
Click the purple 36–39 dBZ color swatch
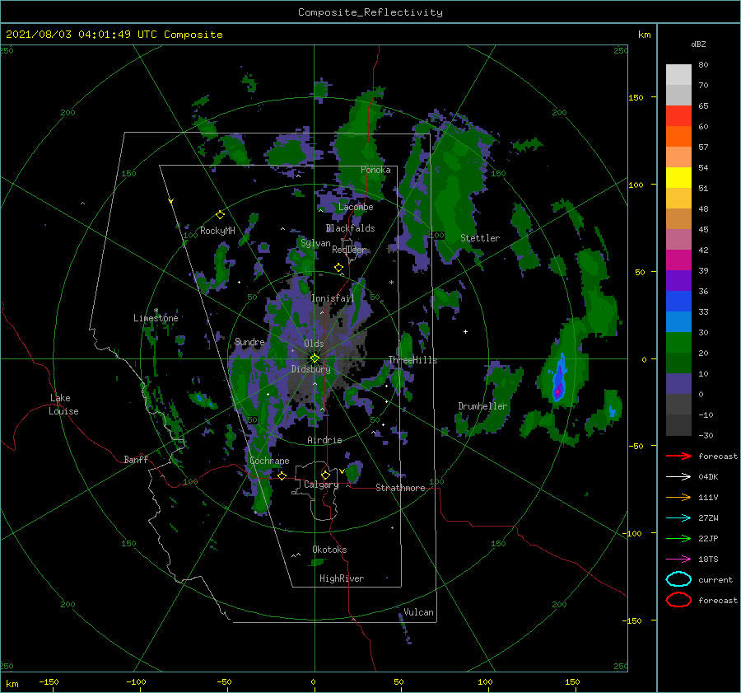click(x=678, y=281)
